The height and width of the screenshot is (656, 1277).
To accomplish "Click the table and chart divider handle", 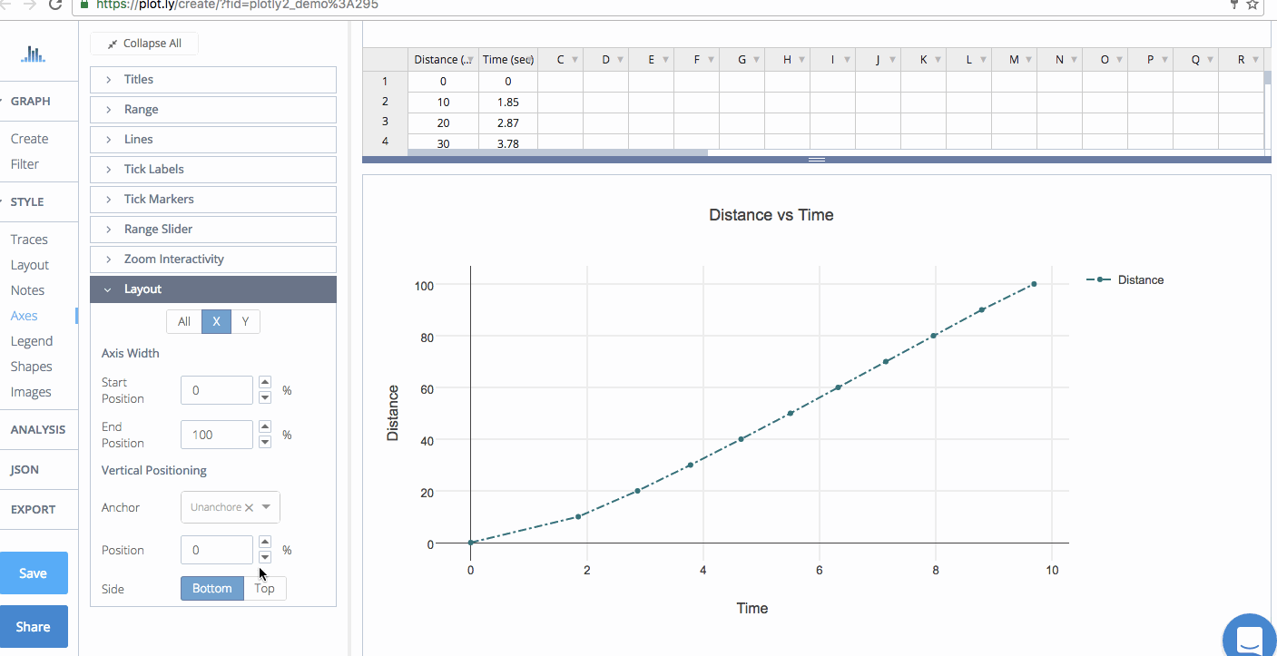I will (x=817, y=160).
